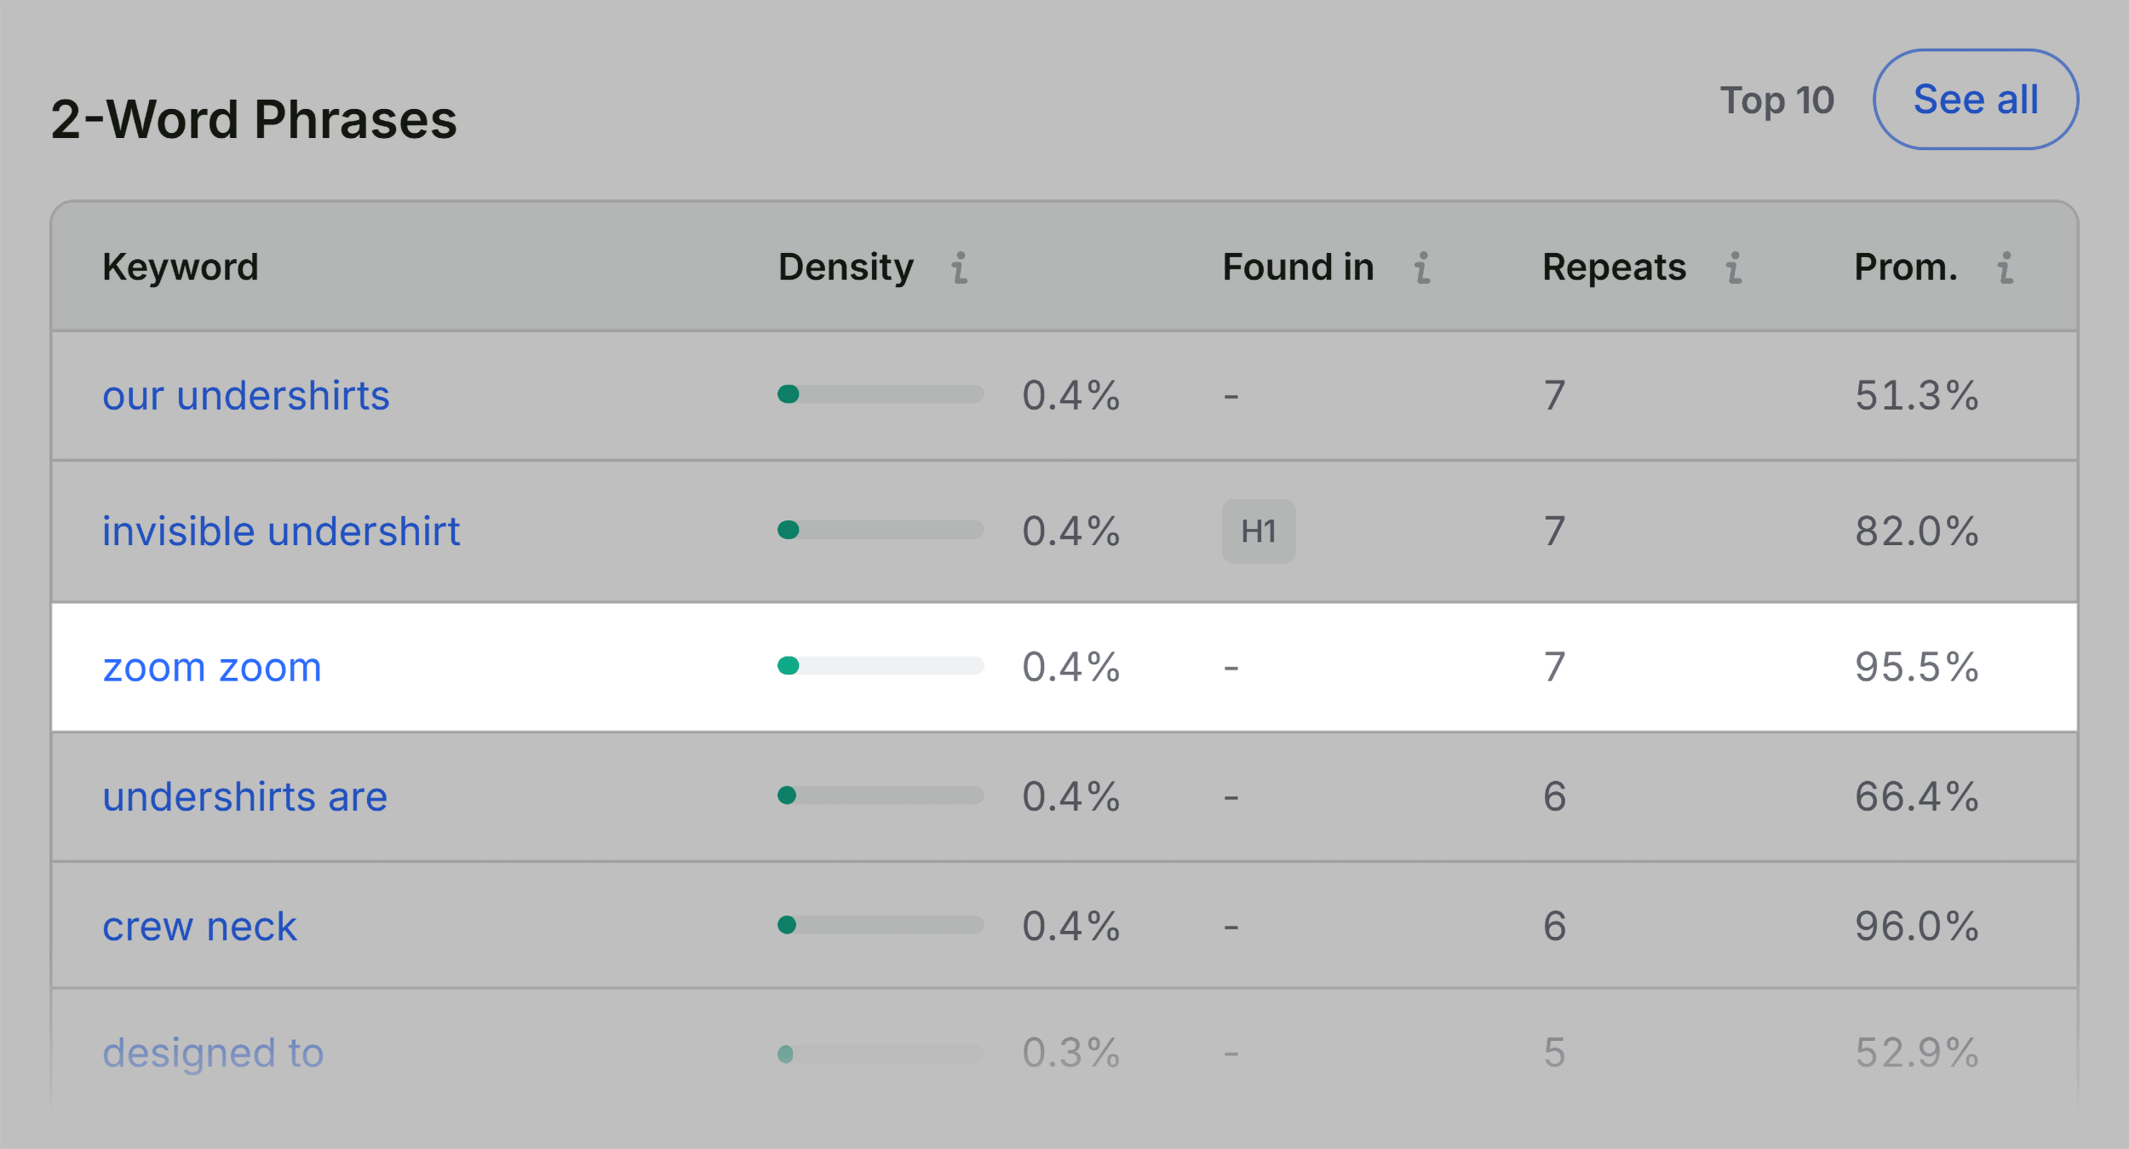
Task: Click the 96.0% prominence value
Action: pos(1917,926)
